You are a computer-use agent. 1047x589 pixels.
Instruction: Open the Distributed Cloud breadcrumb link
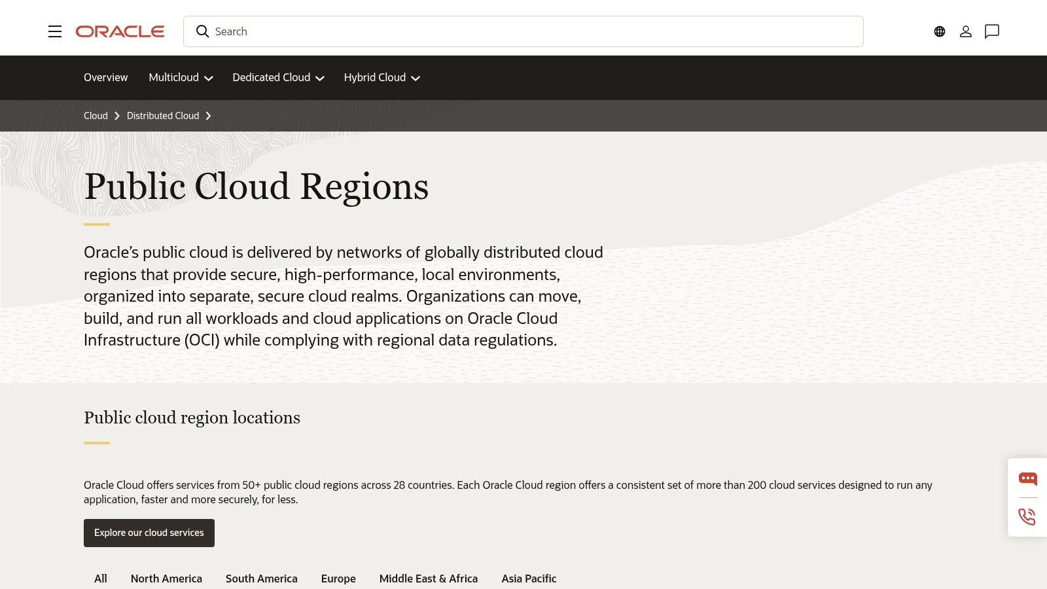(x=162, y=115)
